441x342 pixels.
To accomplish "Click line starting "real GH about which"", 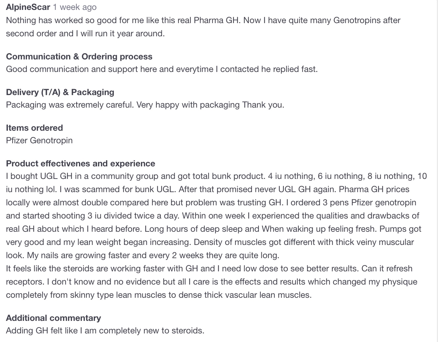I will tap(214, 229).
